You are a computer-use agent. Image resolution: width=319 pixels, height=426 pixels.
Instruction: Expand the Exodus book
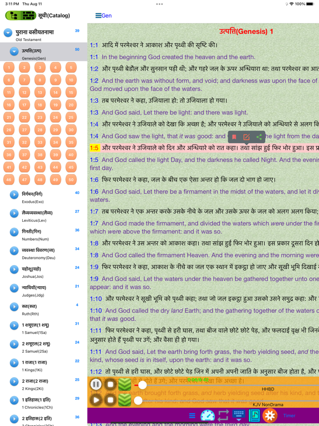[14, 195]
